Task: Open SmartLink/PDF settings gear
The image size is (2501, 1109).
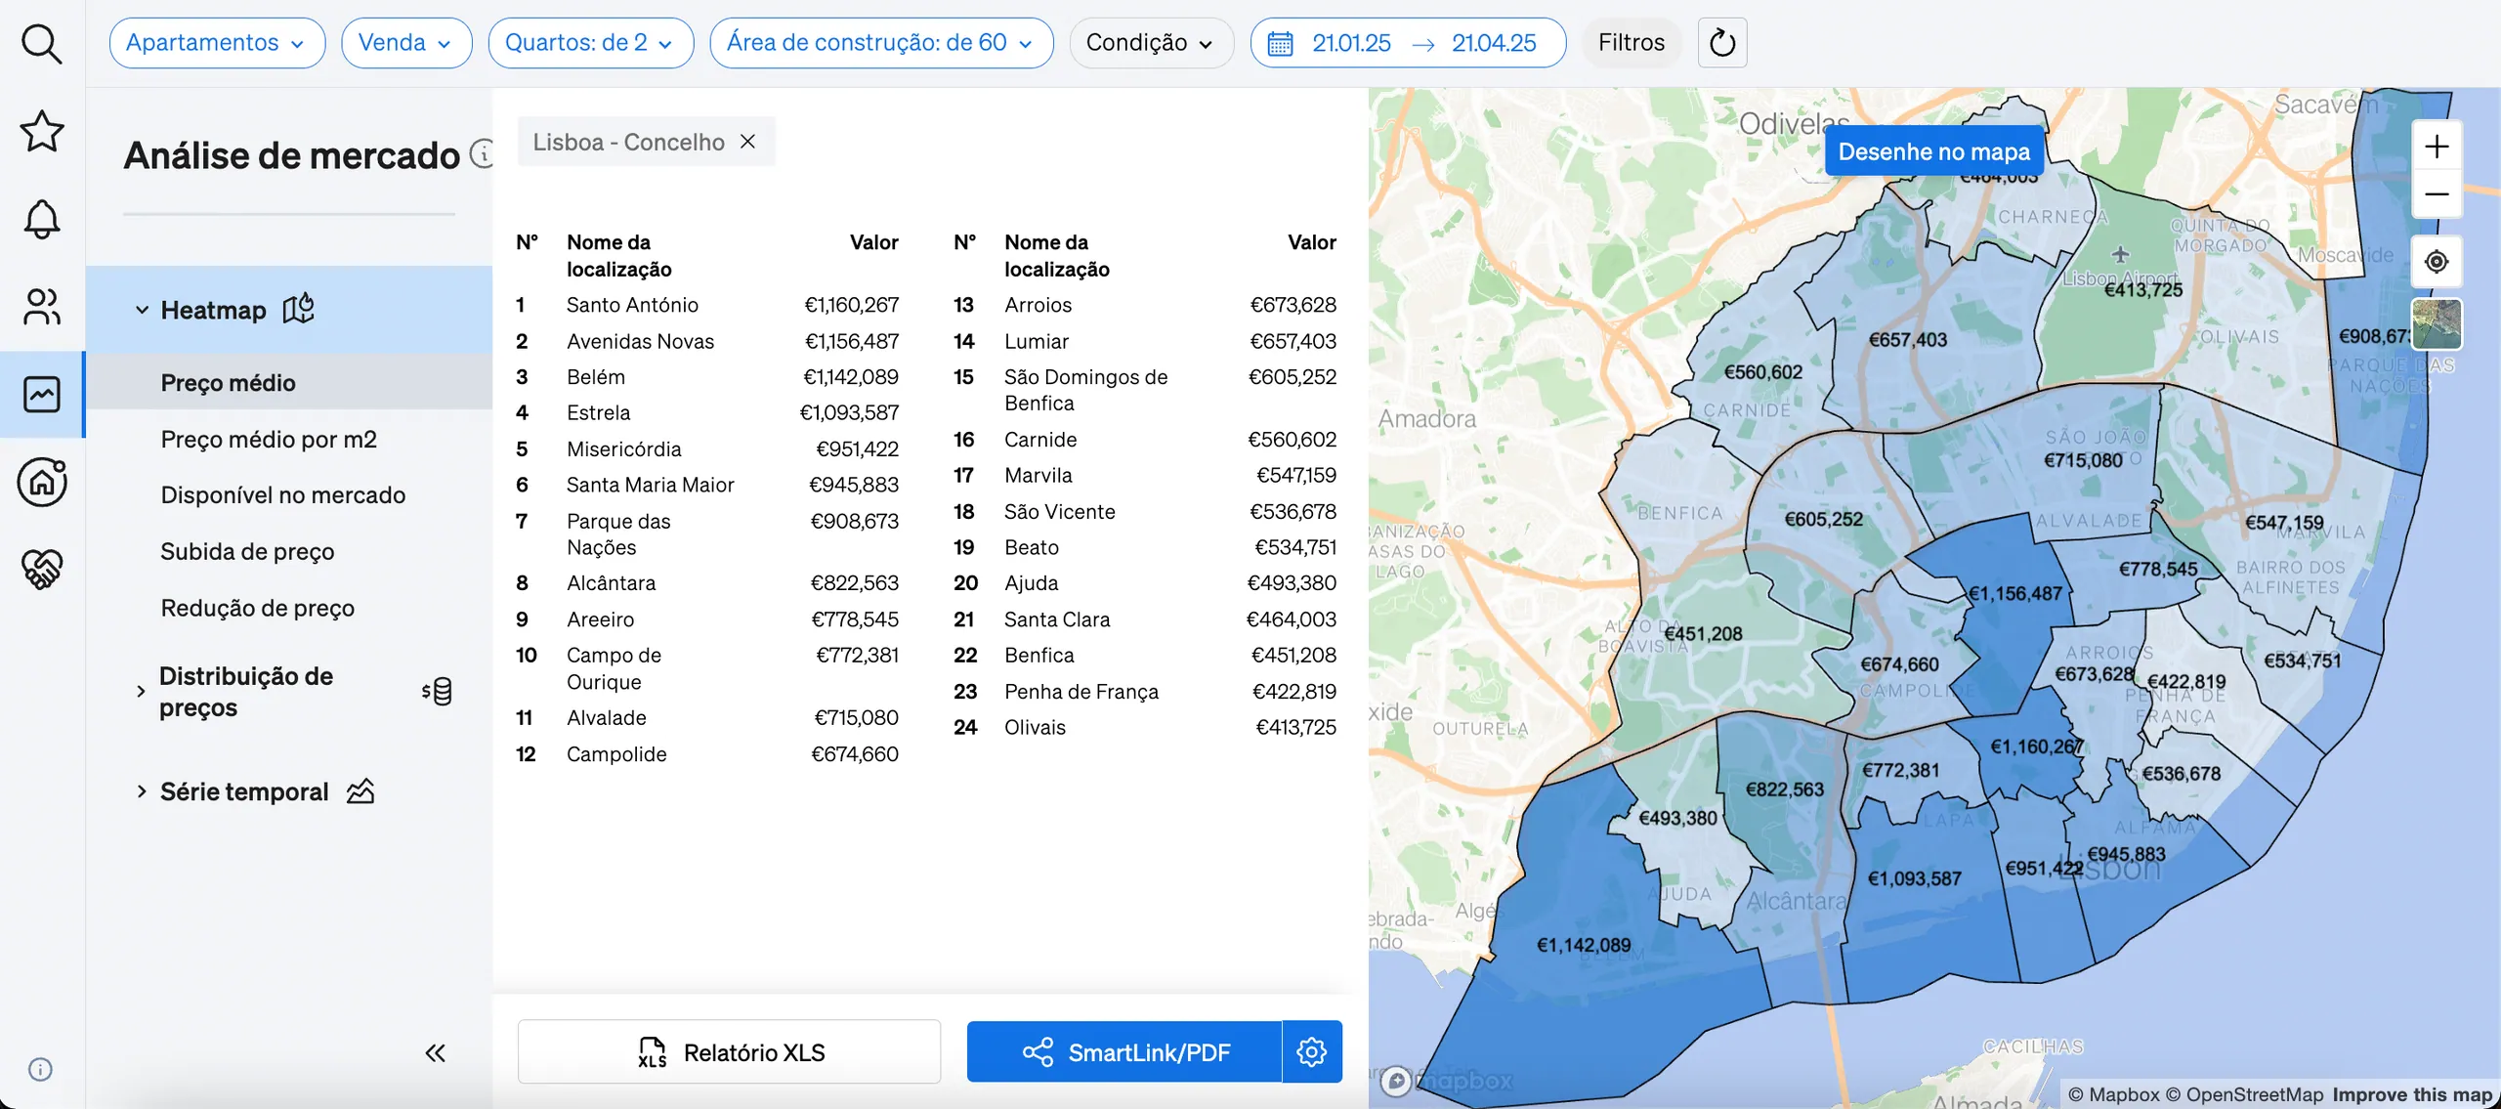Action: pyautogui.click(x=1312, y=1051)
